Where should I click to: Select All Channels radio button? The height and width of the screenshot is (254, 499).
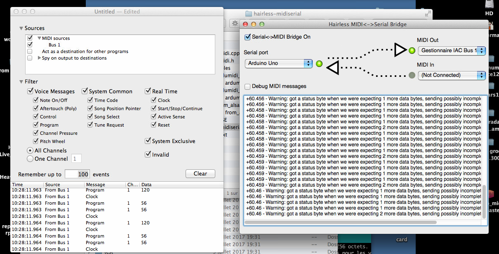pyautogui.click(x=30, y=150)
